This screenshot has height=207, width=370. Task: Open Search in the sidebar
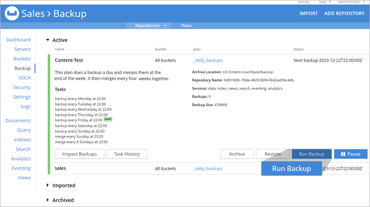(x=23, y=149)
